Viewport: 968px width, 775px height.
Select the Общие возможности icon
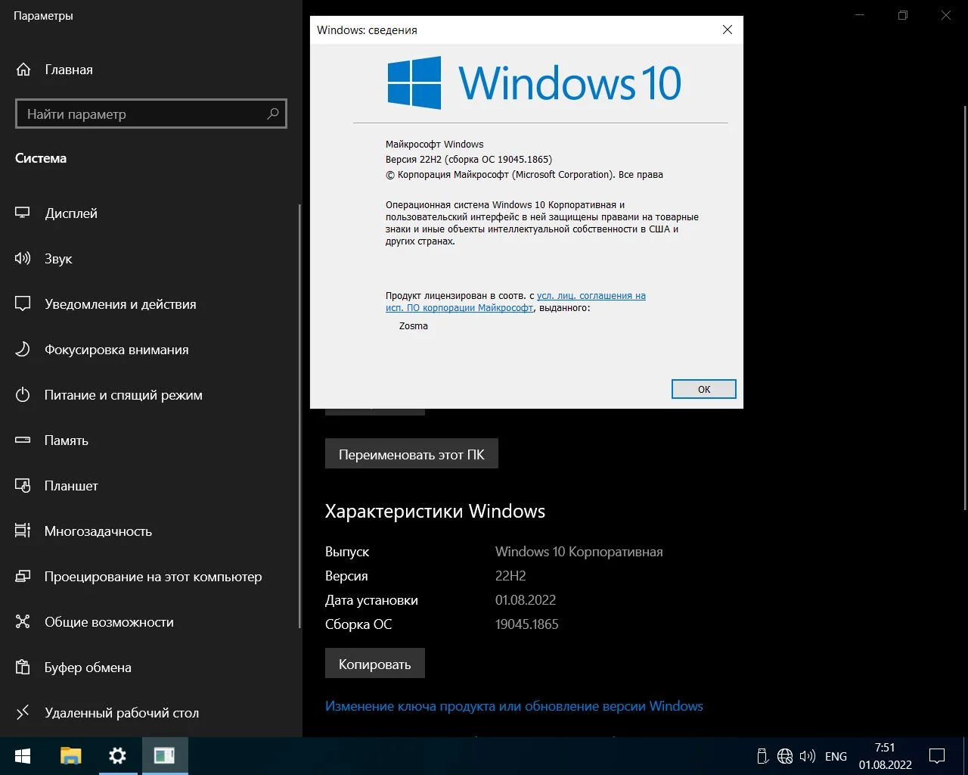[23, 622]
